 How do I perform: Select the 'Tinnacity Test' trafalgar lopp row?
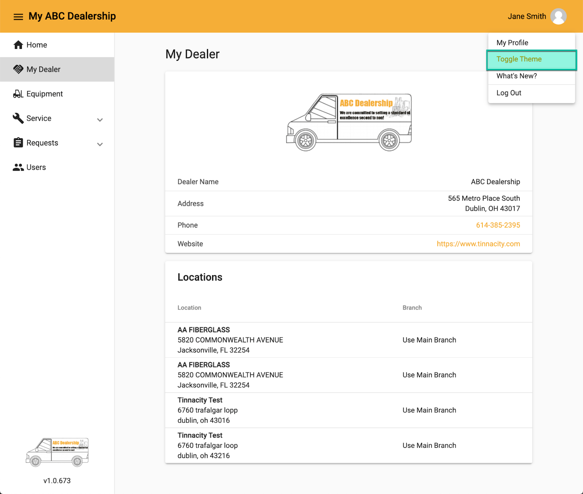[x=349, y=410]
